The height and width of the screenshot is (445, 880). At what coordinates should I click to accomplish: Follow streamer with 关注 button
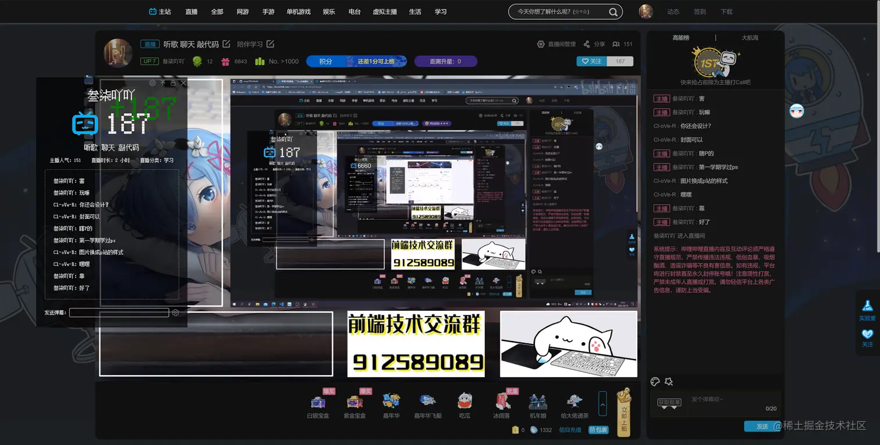(x=591, y=61)
